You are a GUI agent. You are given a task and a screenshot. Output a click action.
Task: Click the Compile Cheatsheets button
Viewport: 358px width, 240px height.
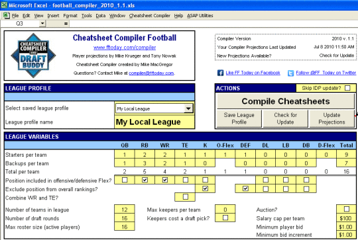pos(285,101)
